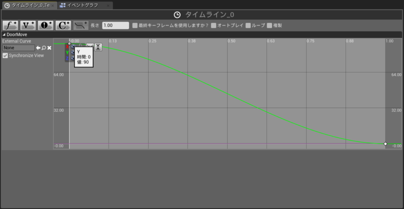Click the Z axis label in curve list

pyautogui.click(x=67, y=58)
